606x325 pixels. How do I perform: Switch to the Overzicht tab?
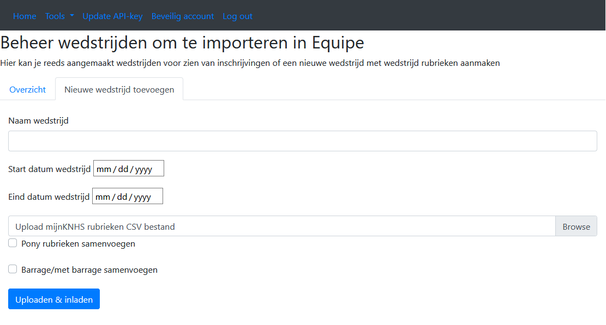28,90
